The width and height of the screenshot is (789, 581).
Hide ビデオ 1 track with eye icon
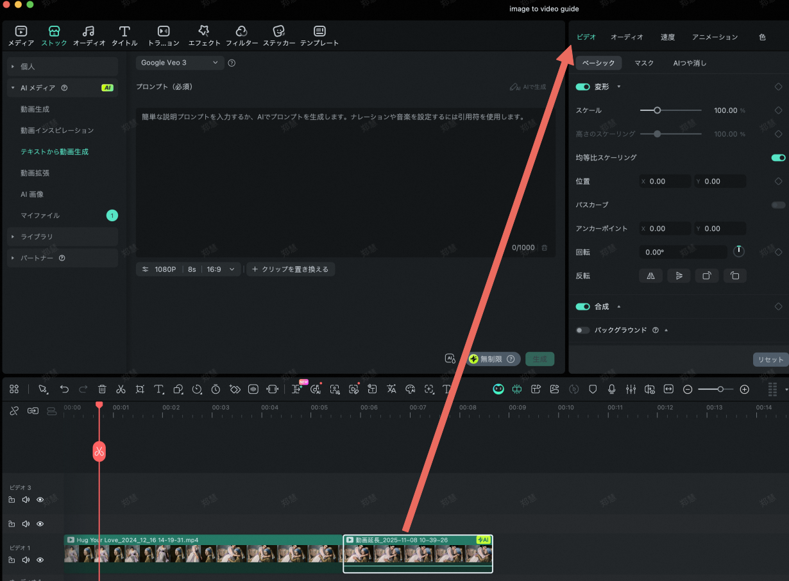click(x=40, y=560)
